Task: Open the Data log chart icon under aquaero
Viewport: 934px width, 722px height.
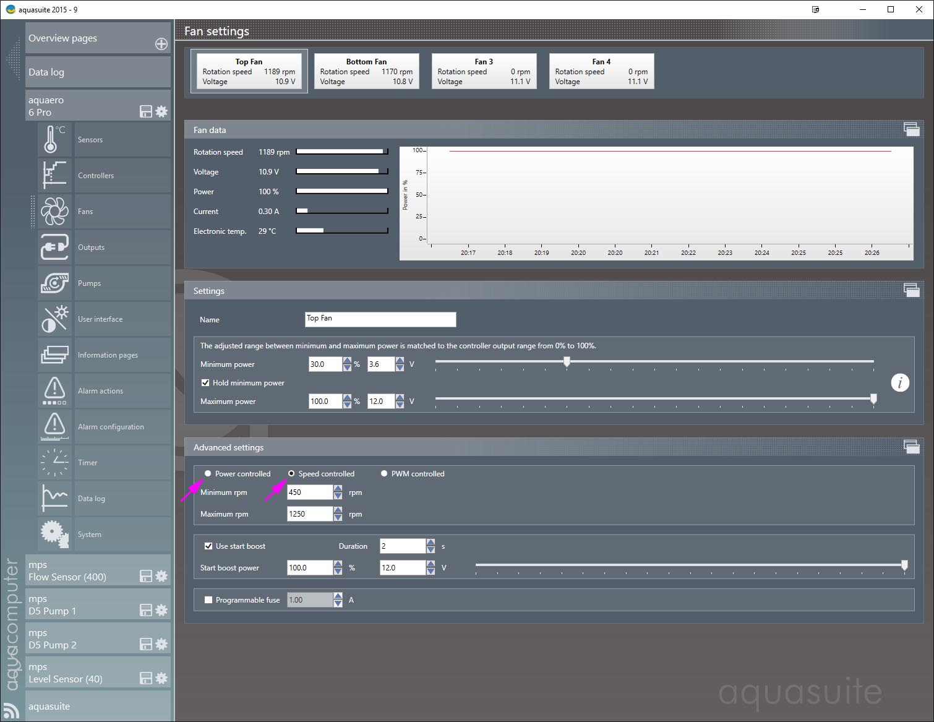Action: pos(54,498)
